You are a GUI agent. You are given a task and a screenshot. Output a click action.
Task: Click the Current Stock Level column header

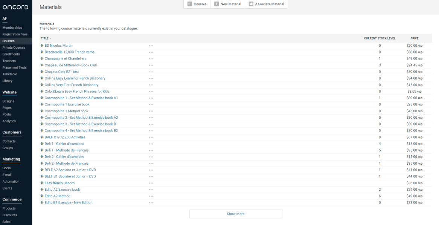point(380,38)
